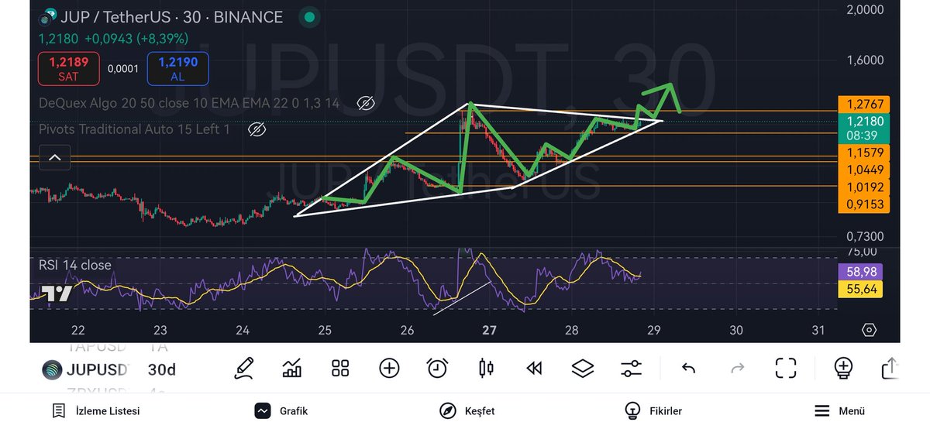Open JUPUSD symbol search

click(97, 369)
